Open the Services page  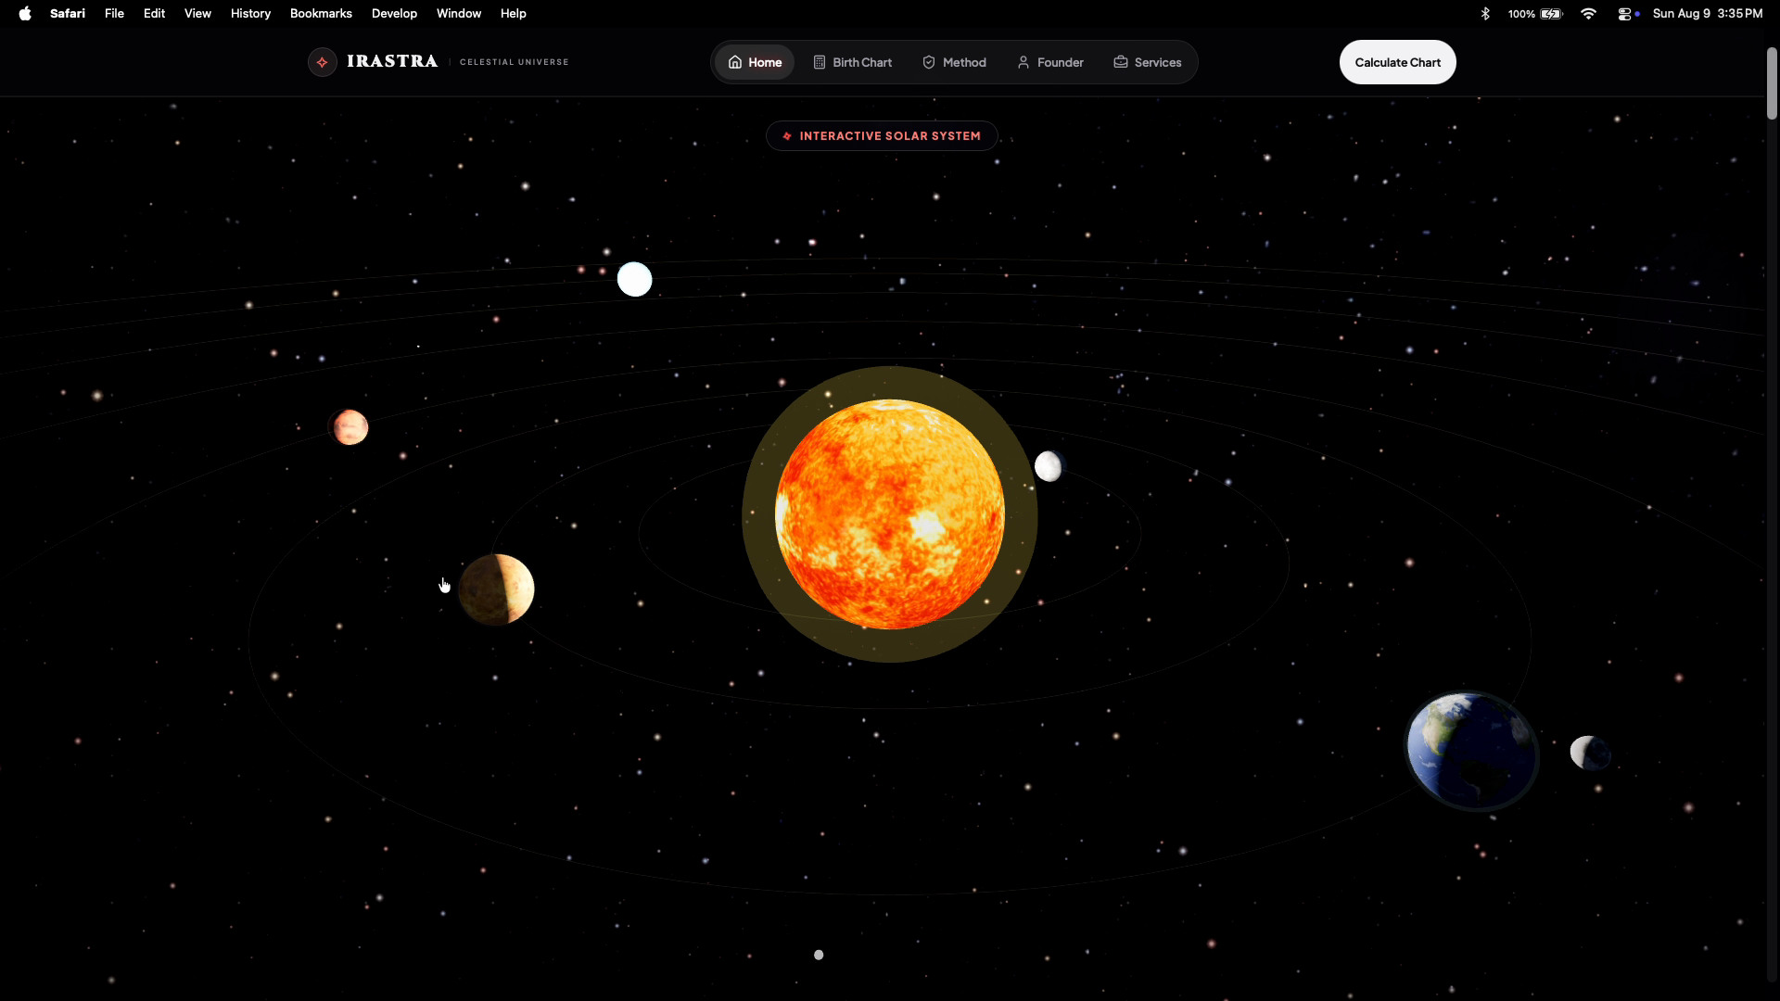pyautogui.click(x=1148, y=62)
